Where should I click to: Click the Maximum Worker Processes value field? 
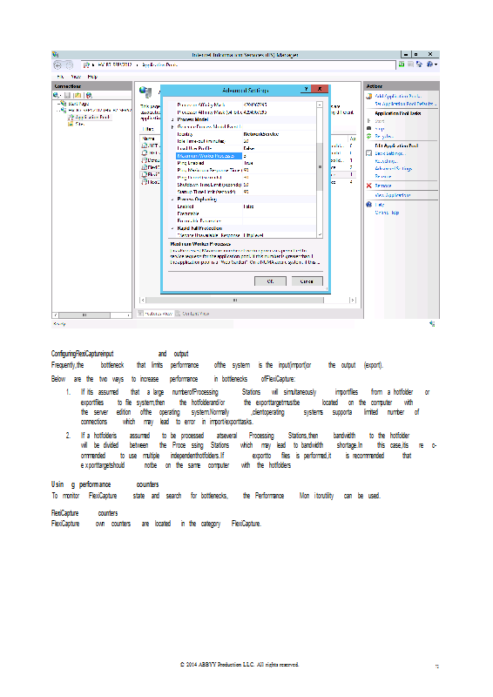[x=280, y=156]
